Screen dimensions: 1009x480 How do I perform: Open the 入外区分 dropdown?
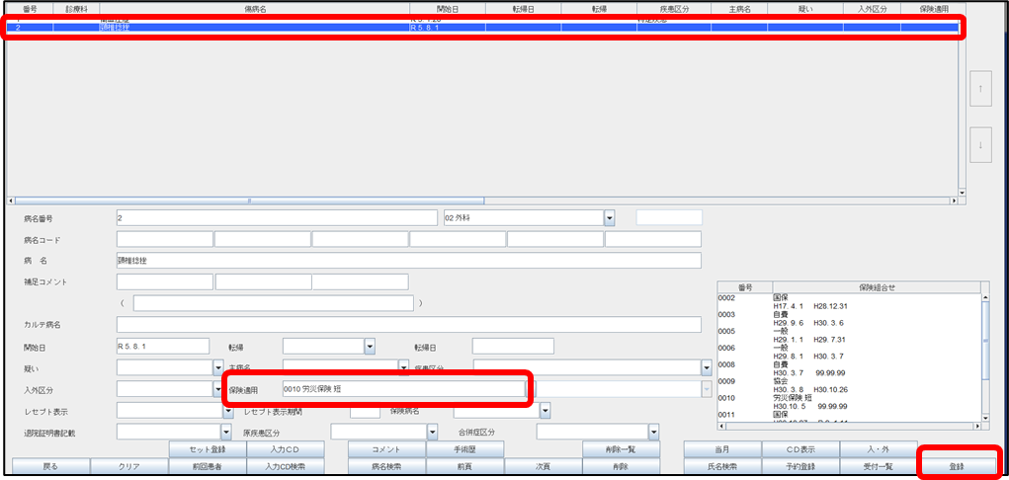[x=217, y=389]
